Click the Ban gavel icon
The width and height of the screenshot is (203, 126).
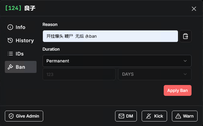pos(10,67)
